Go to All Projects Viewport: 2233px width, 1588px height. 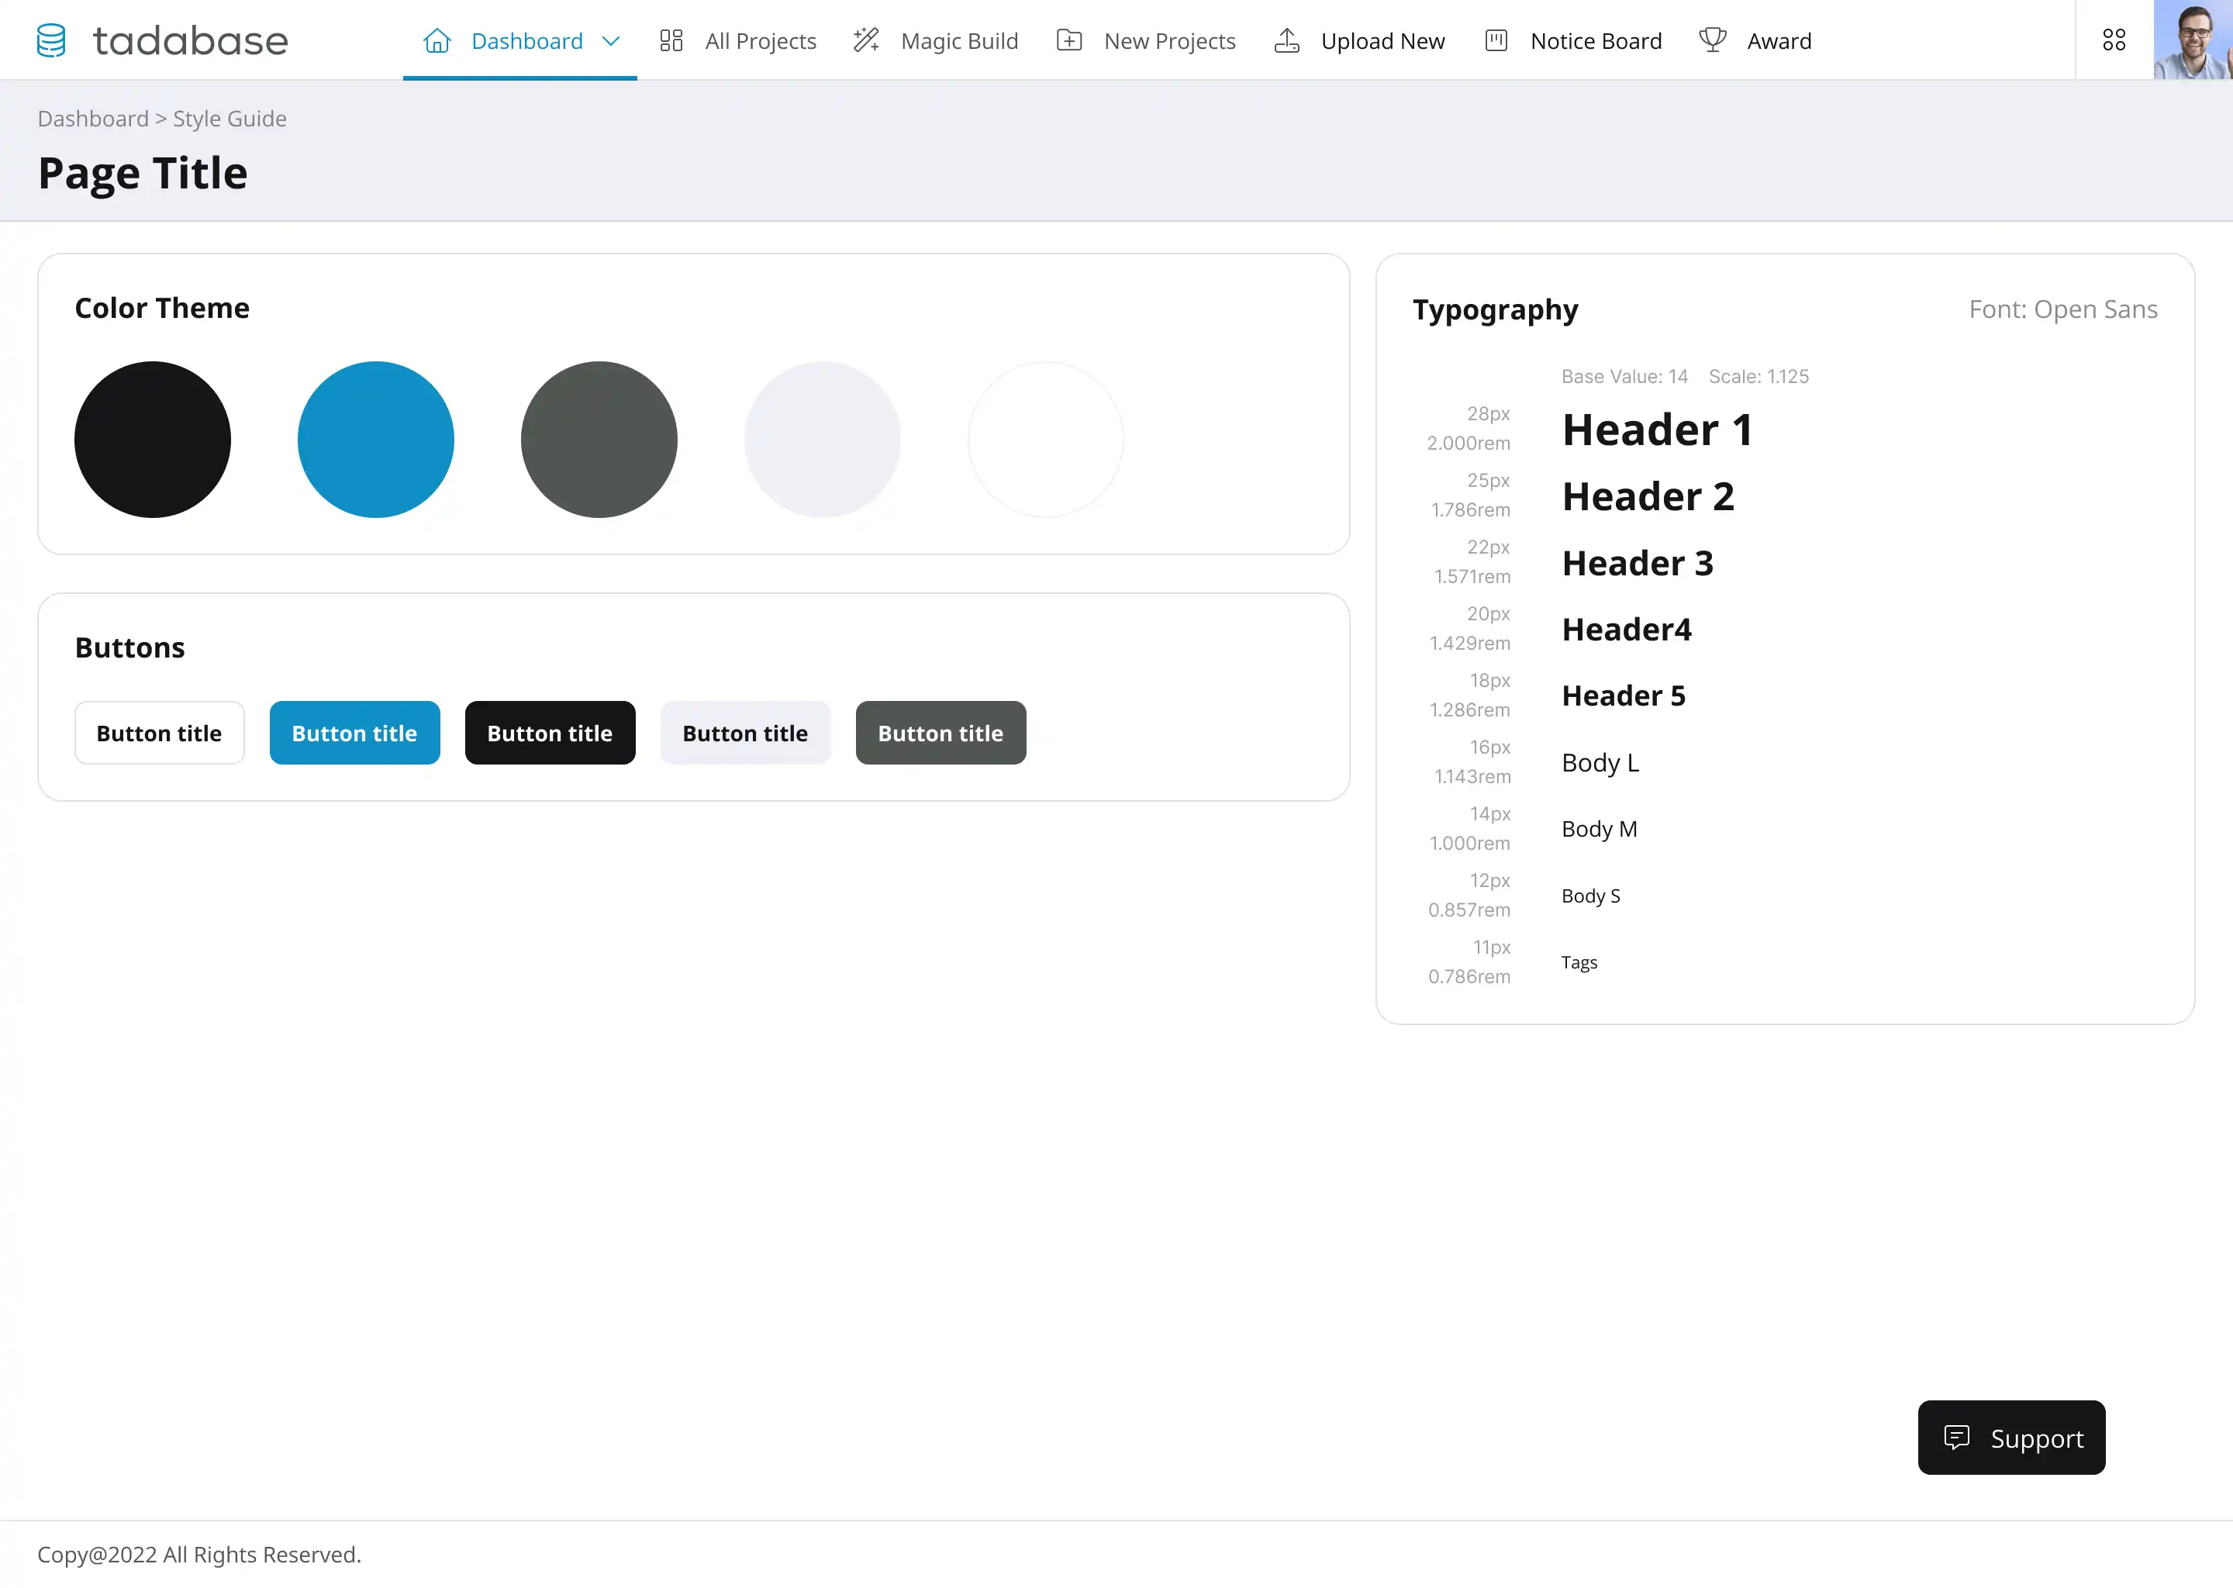point(738,40)
